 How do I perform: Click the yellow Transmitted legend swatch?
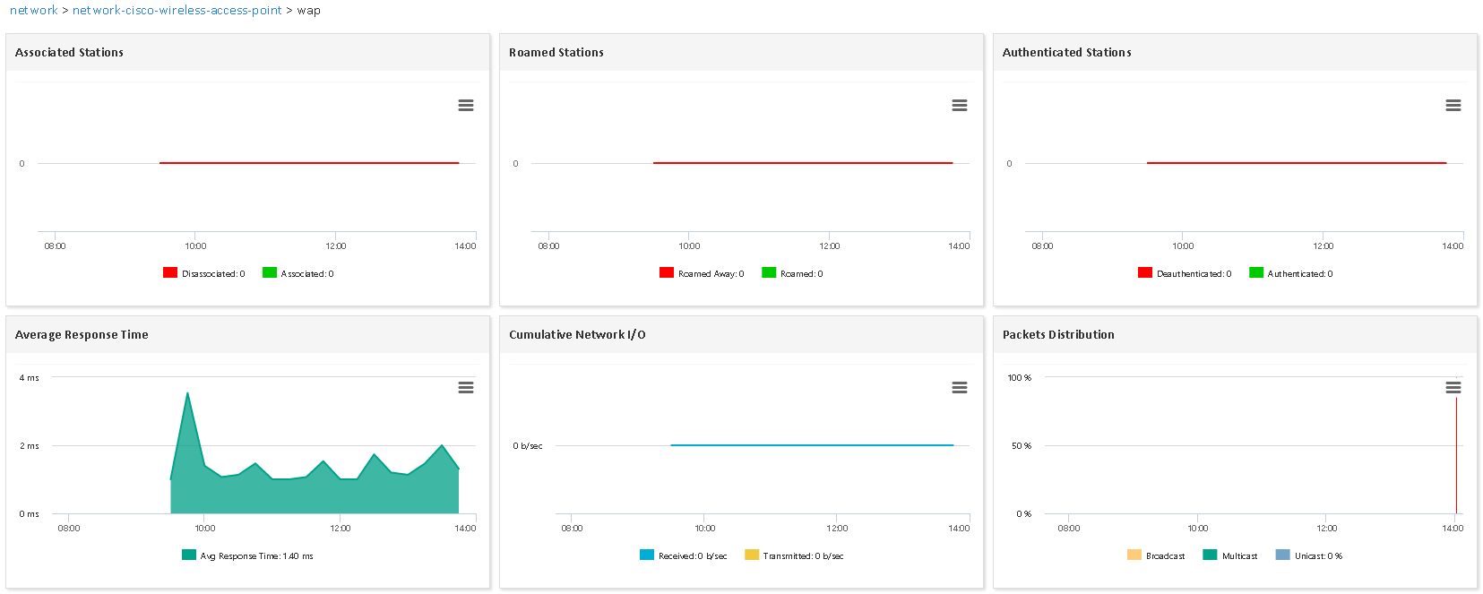pos(752,555)
